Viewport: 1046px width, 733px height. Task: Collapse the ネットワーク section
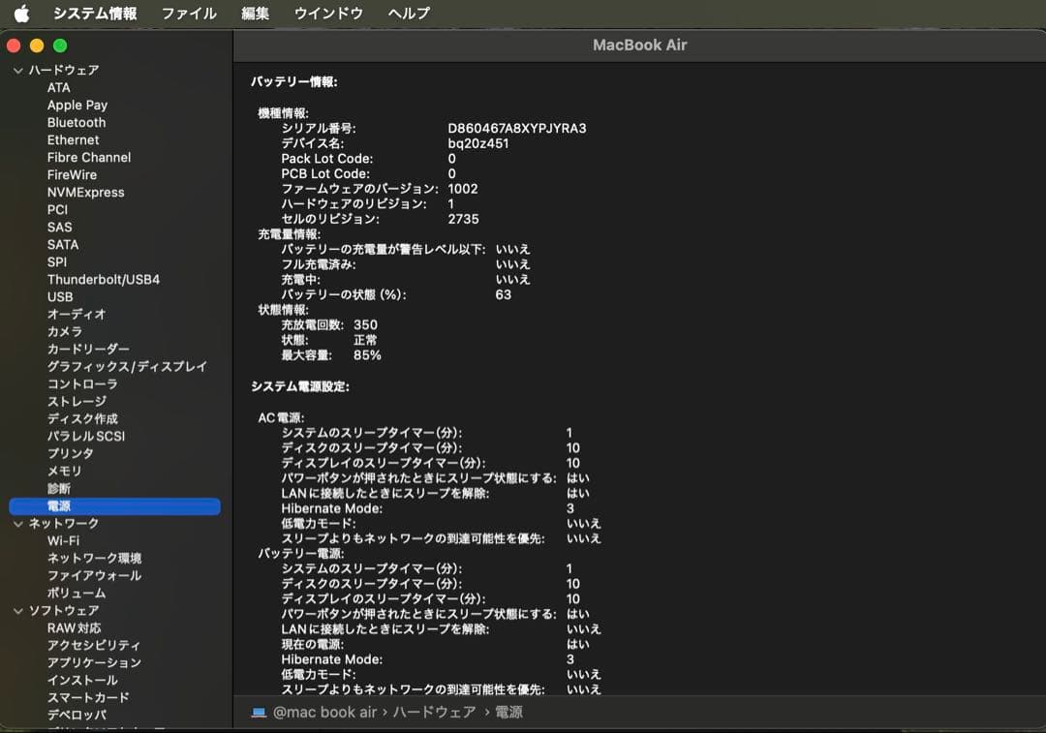pyautogui.click(x=16, y=523)
